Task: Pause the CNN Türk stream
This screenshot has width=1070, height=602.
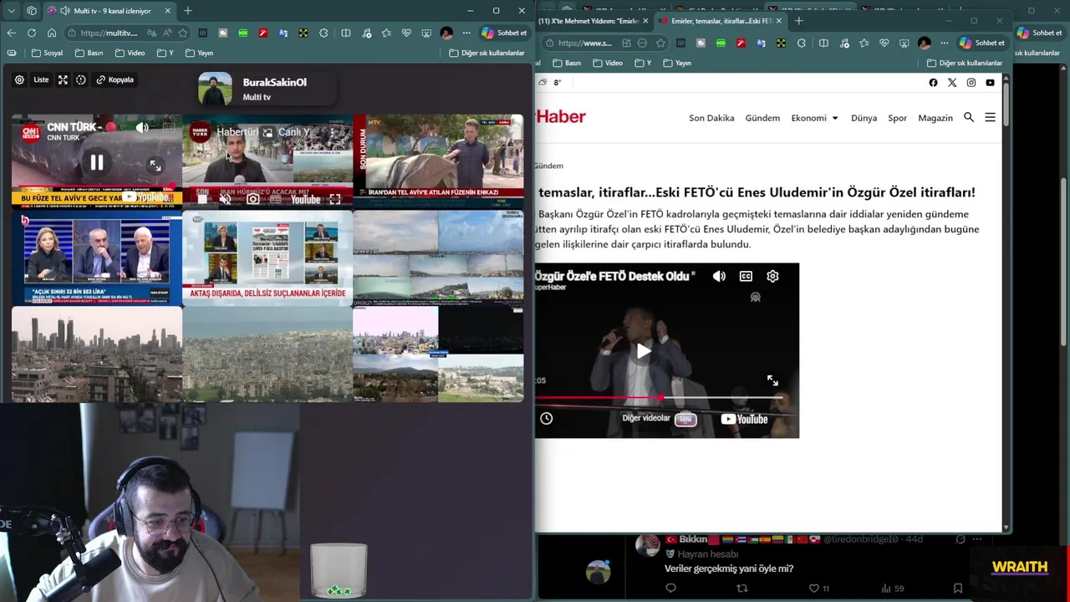Action: click(x=97, y=163)
